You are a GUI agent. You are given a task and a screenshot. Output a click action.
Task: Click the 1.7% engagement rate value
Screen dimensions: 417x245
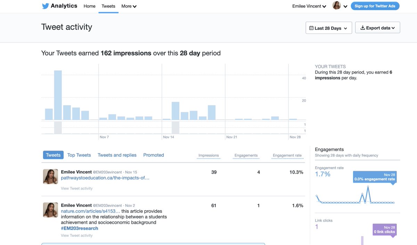323,174
